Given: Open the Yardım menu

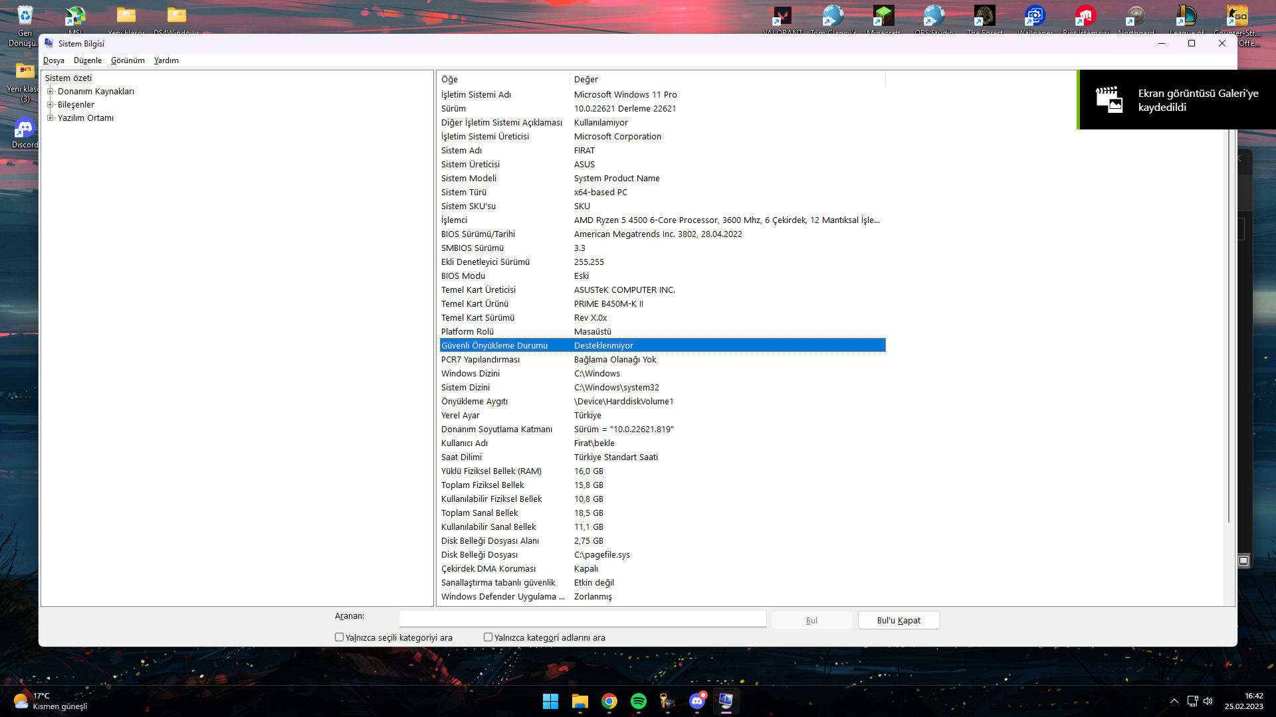Looking at the screenshot, I should coord(166,60).
